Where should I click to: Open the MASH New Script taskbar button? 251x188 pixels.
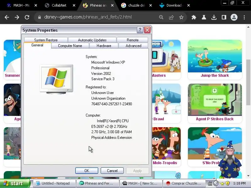(x=141, y=183)
